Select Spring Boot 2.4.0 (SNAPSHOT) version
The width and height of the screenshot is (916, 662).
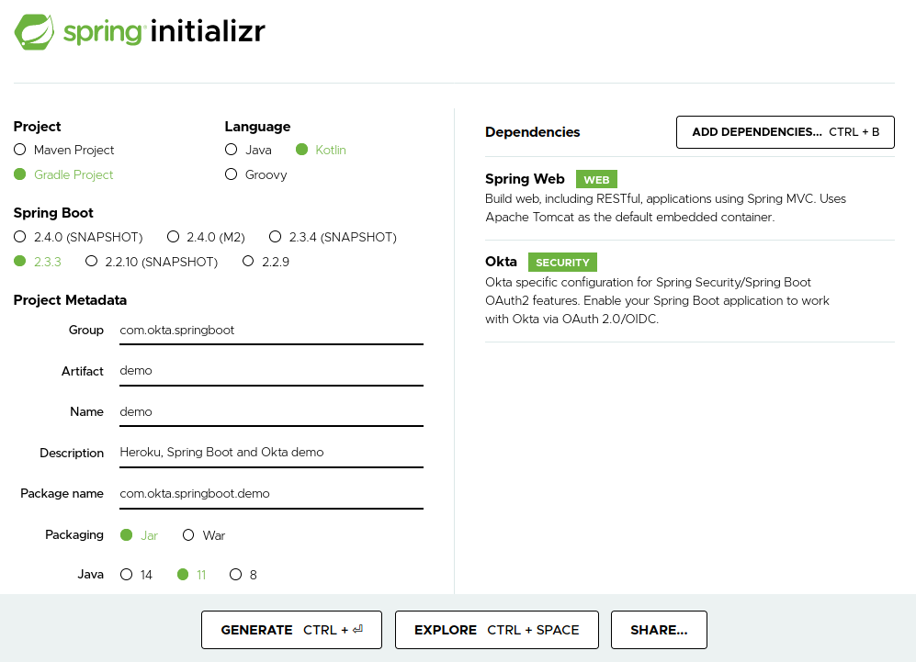click(20, 237)
